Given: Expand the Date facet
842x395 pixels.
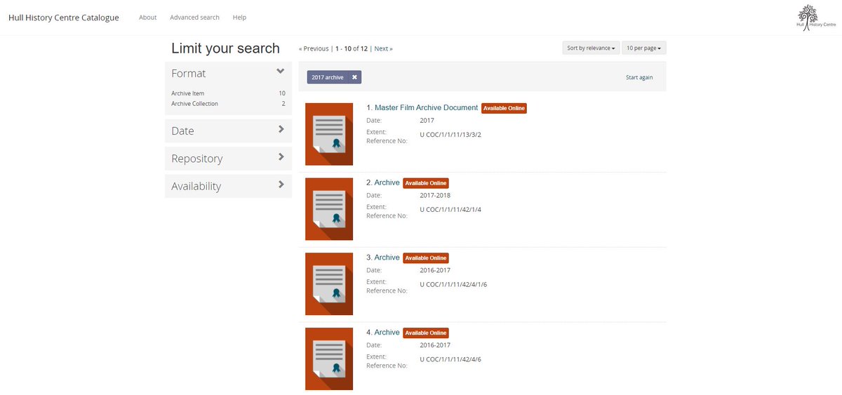Looking at the screenshot, I should [228, 130].
